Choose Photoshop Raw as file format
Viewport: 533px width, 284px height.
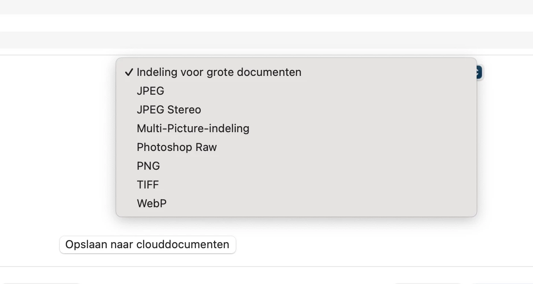click(x=176, y=148)
